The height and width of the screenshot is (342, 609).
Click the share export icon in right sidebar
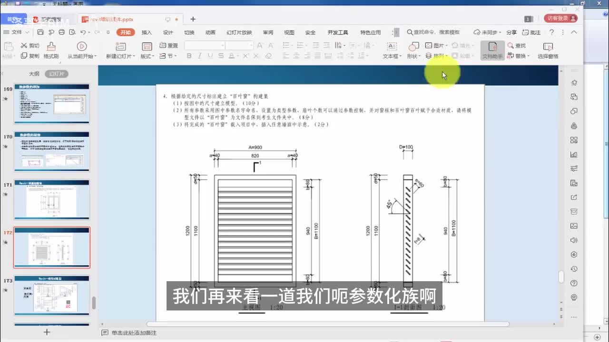click(574, 197)
